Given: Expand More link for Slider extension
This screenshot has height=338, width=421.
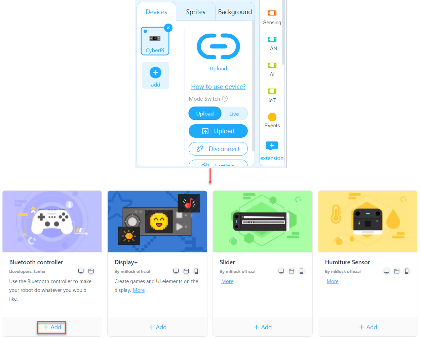Looking at the screenshot, I should coord(227,281).
